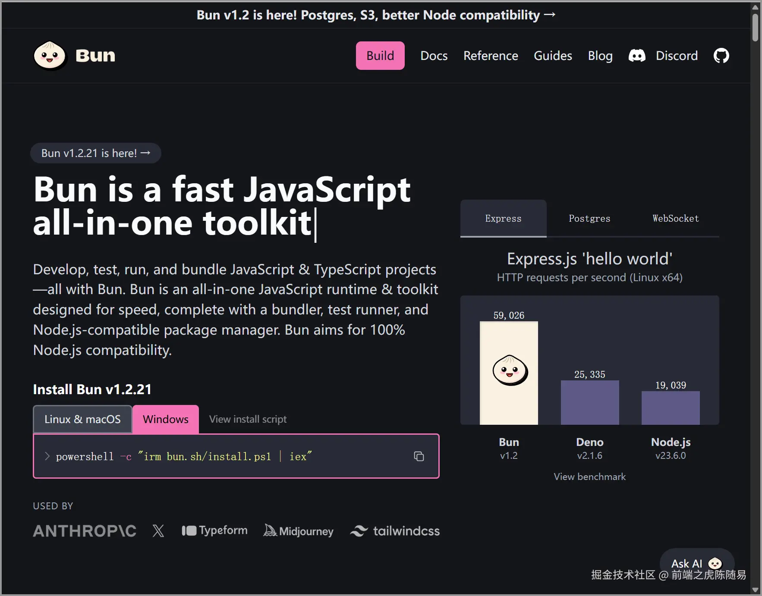
Task: Click the Bun mascot in the benchmark bar
Action: [x=510, y=370]
